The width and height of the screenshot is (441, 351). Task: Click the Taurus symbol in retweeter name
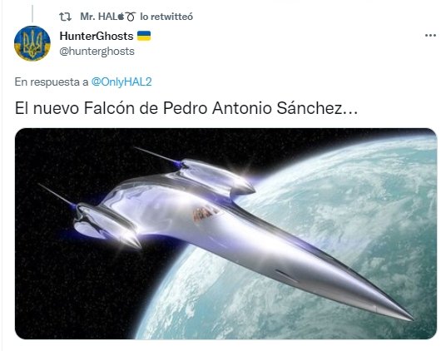(131, 17)
